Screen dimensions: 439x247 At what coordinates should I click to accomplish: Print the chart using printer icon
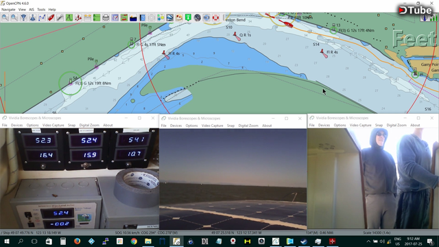coord(106,18)
